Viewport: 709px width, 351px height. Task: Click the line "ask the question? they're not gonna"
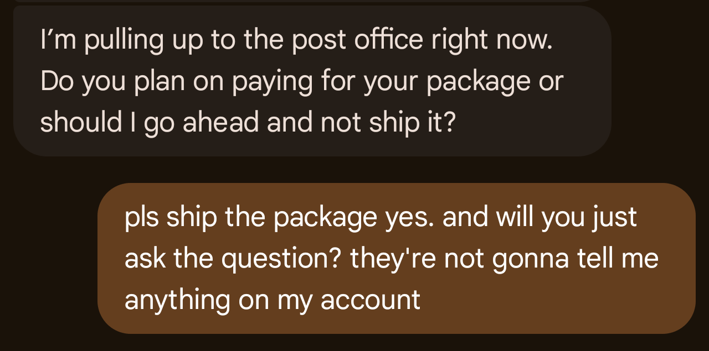point(392,258)
